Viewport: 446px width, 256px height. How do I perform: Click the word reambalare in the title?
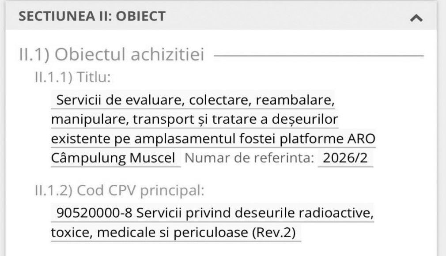[295, 100]
